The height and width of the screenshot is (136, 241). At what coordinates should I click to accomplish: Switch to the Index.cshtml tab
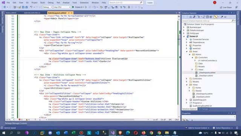(x=11, y=13)
